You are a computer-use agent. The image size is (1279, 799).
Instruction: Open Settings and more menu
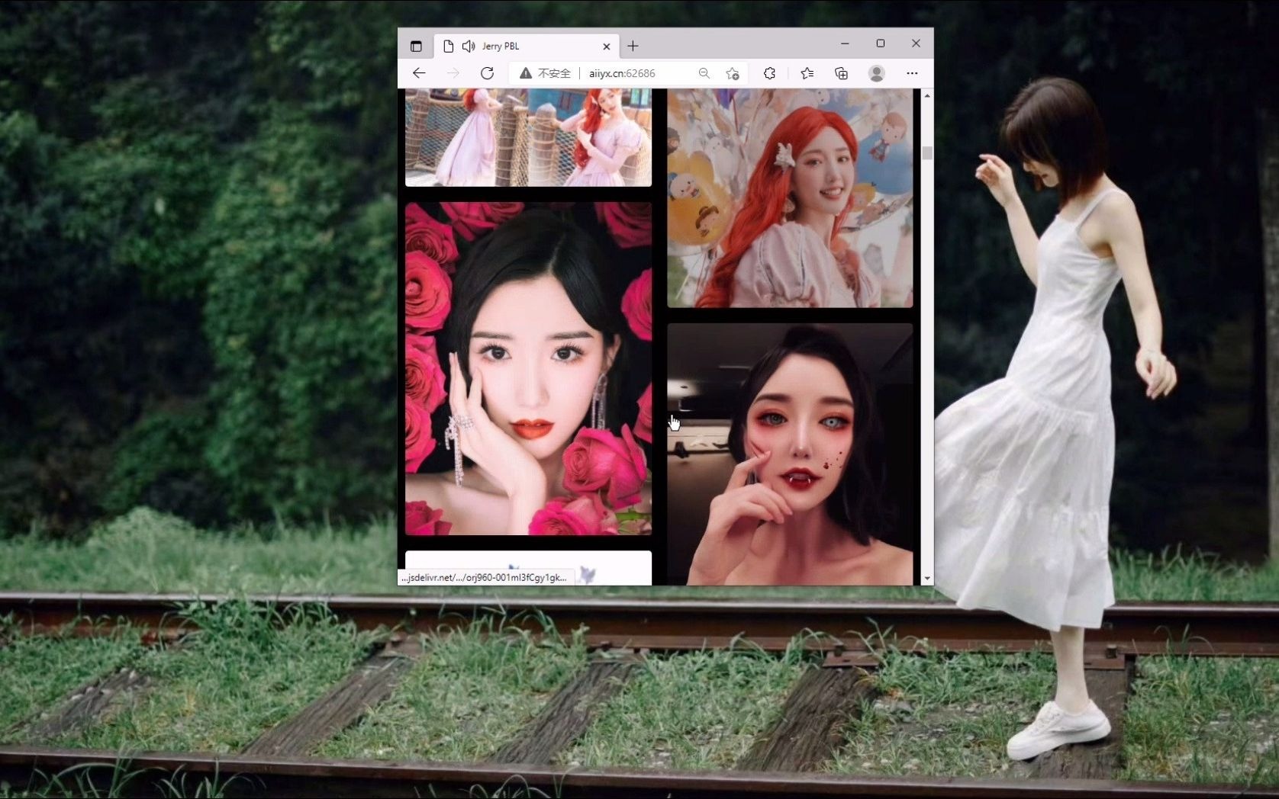pyautogui.click(x=912, y=73)
